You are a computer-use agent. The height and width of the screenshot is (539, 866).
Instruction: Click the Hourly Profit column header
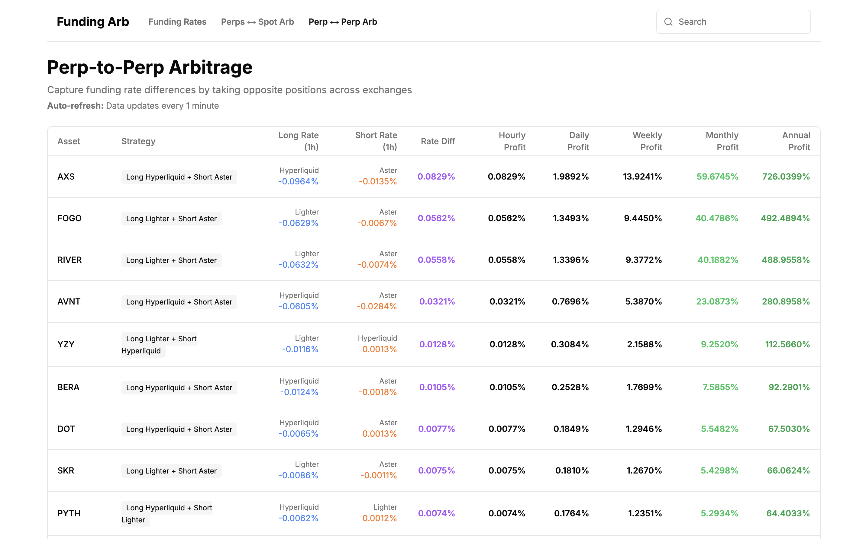(512, 141)
